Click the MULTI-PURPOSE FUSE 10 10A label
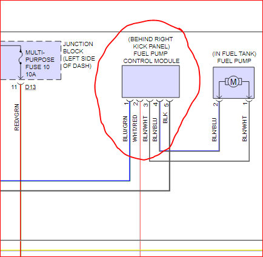This screenshot has height=257, width=263. coord(40,64)
